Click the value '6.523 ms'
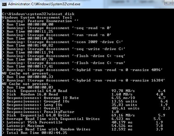The image size is (174, 136). [121, 119]
